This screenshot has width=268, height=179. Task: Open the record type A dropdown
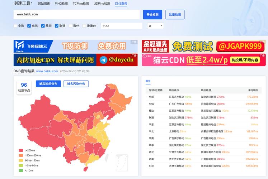pyautogui.click(x=155, y=26)
